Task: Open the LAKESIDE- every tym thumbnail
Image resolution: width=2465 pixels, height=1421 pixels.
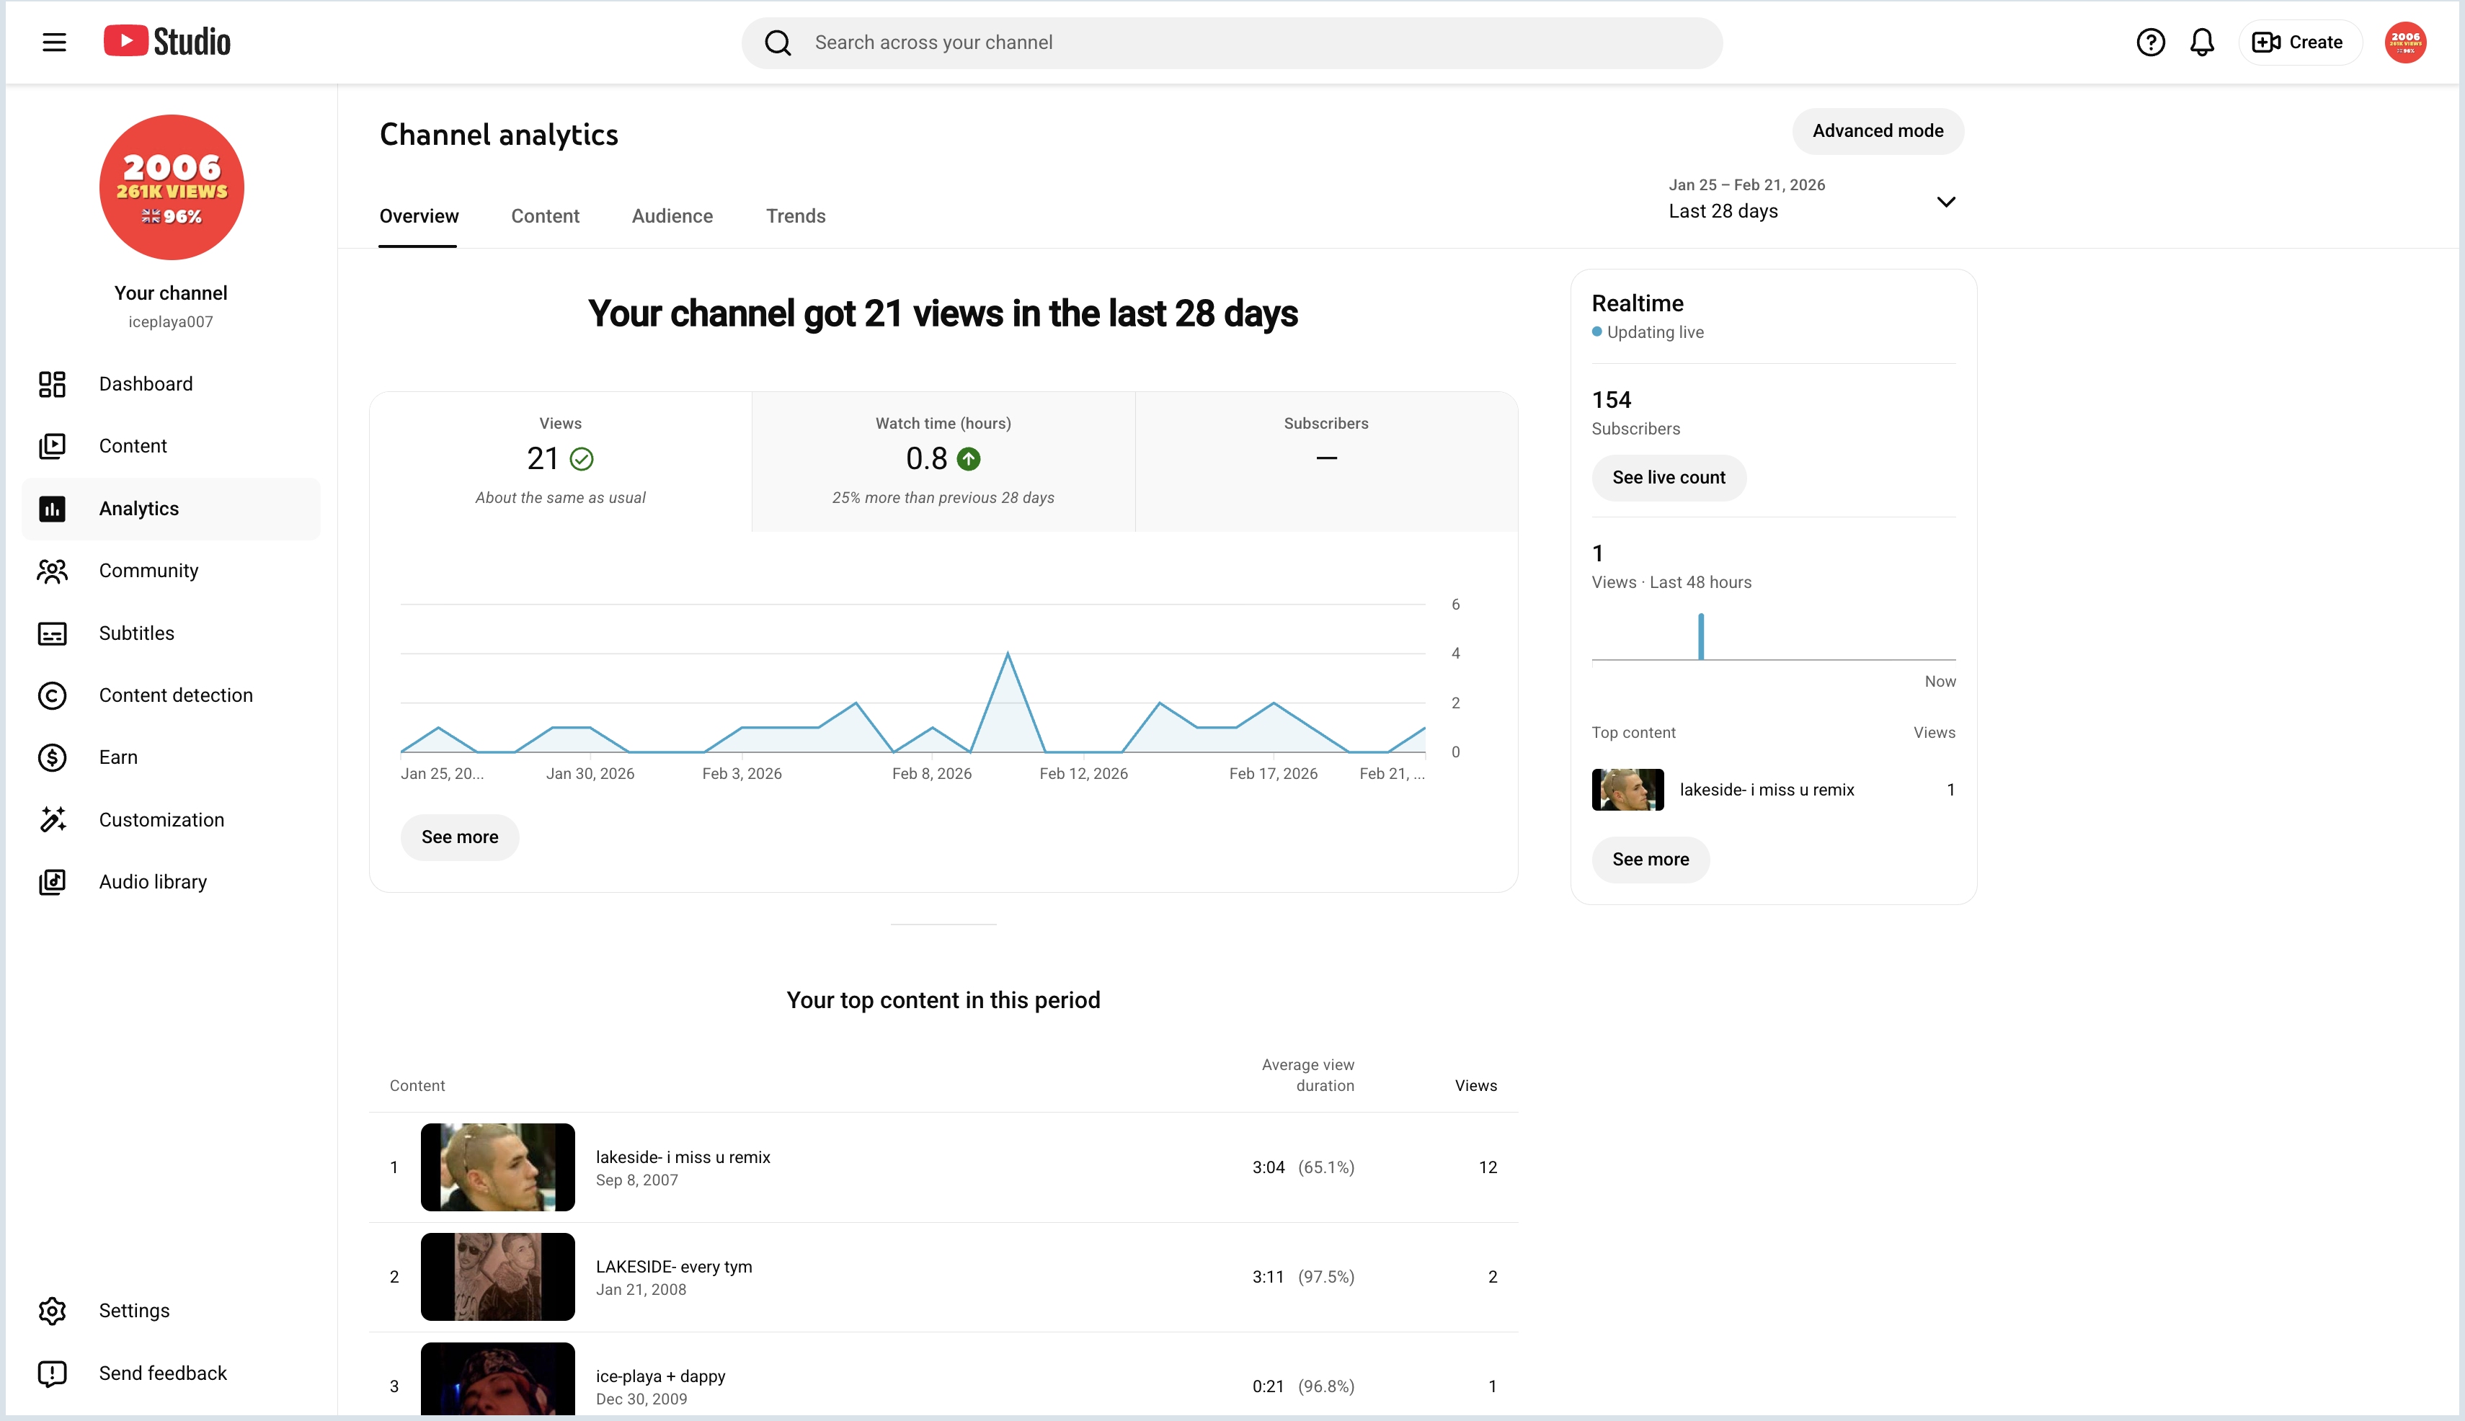Action: (498, 1277)
